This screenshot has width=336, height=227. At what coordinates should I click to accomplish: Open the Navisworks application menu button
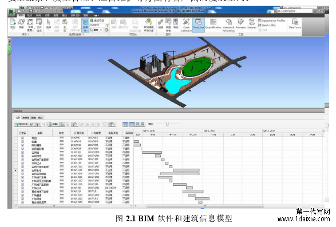pyautogui.click(x=11, y=12)
